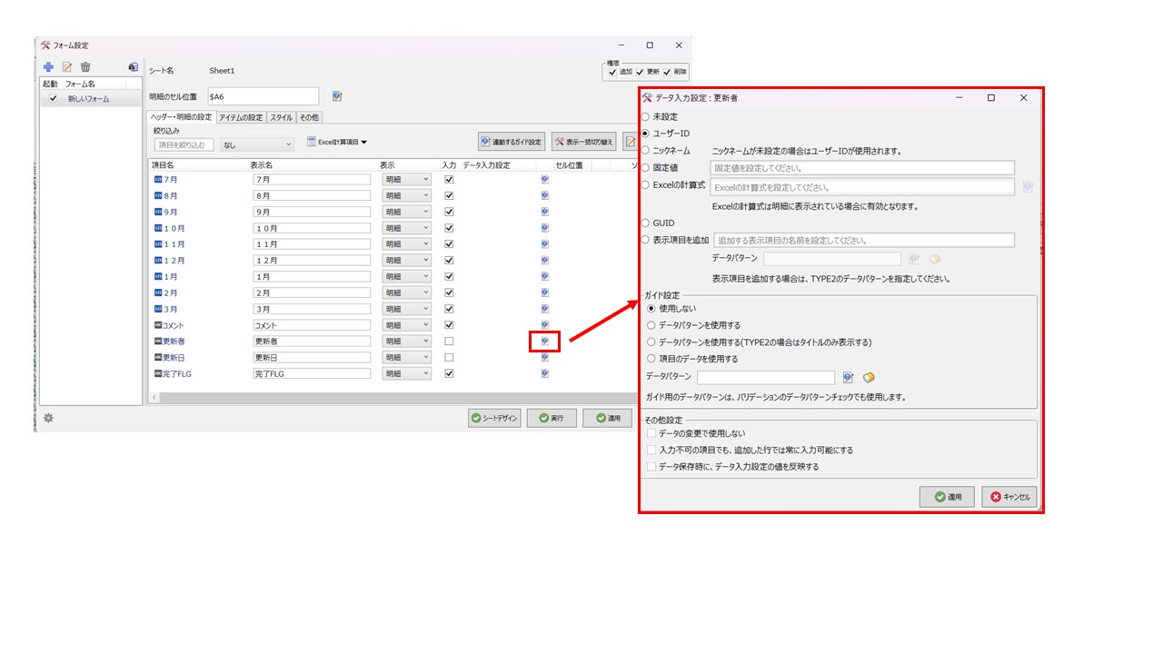1163x654 pixels.
Task: Click the blue plus add form icon
Action: [48, 67]
